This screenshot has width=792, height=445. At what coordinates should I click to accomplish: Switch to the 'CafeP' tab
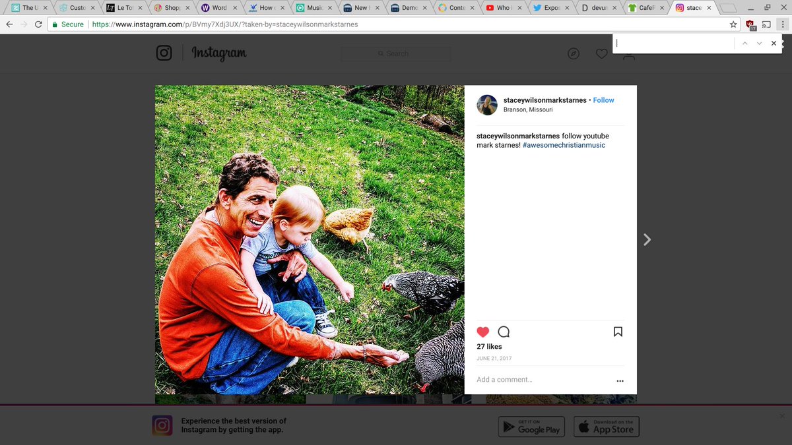pos(644,8)
